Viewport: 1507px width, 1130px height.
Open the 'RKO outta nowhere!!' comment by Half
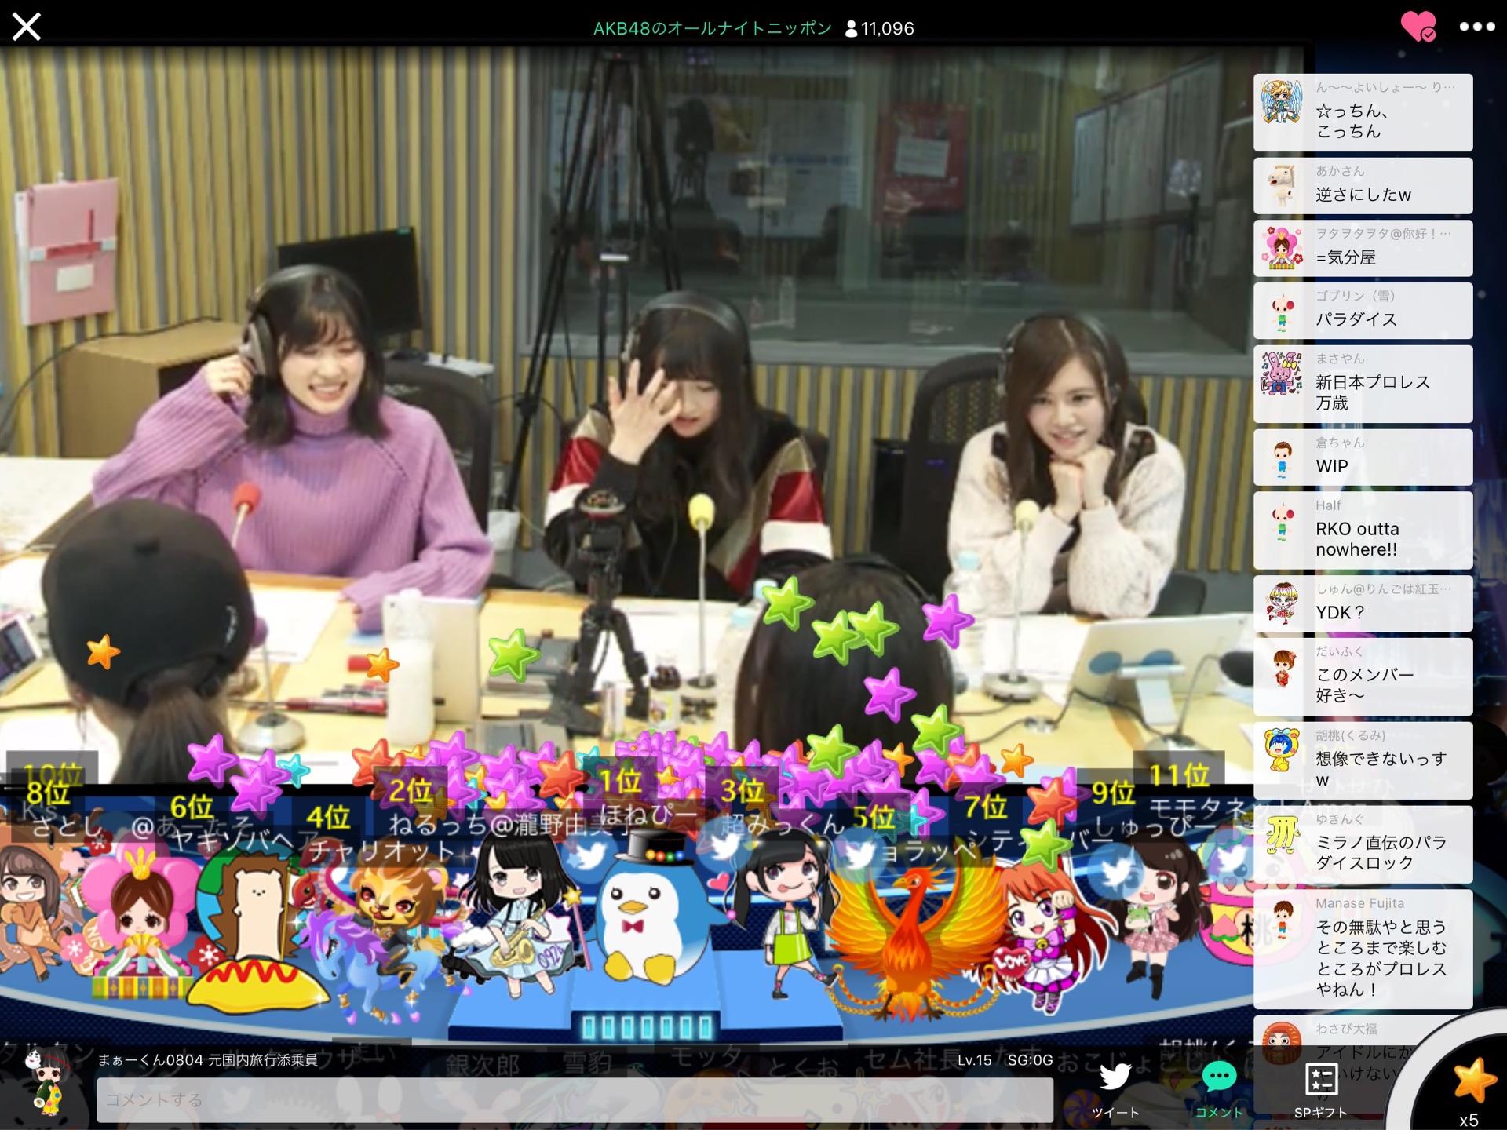(1363, 530)
